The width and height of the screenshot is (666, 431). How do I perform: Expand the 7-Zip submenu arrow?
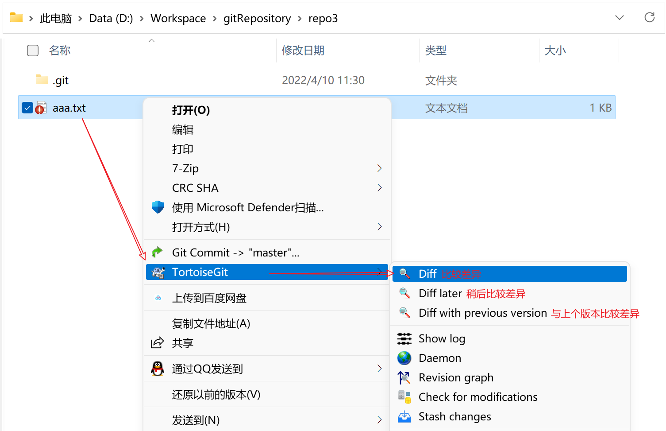379,168
